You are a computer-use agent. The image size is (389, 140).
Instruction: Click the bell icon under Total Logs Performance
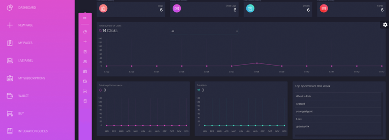pos(100,90)
